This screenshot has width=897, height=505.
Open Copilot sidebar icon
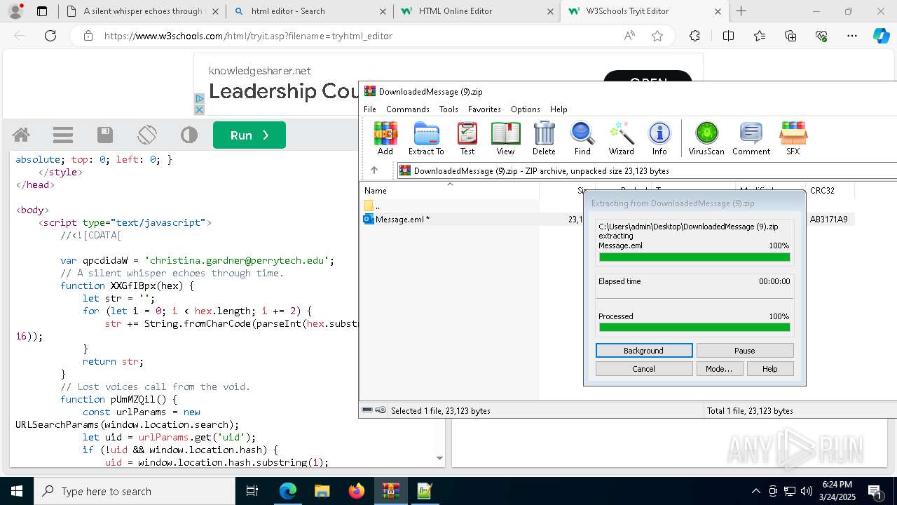(881, 36)
